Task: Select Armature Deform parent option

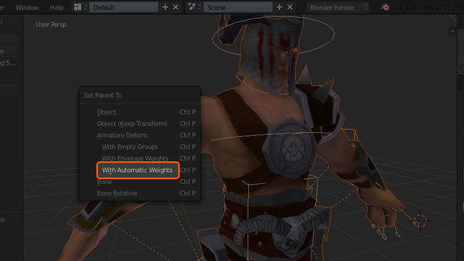Action: 140,135
